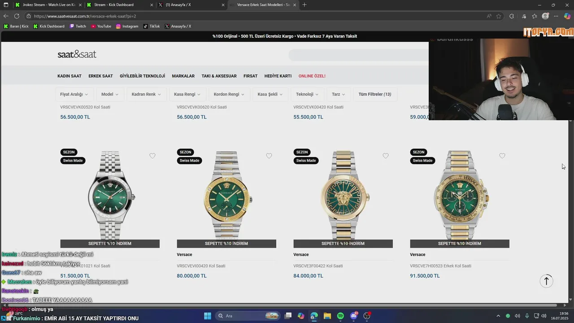Open the Read aloud icon in address bar
574x323 pixels.
(489, 16)
